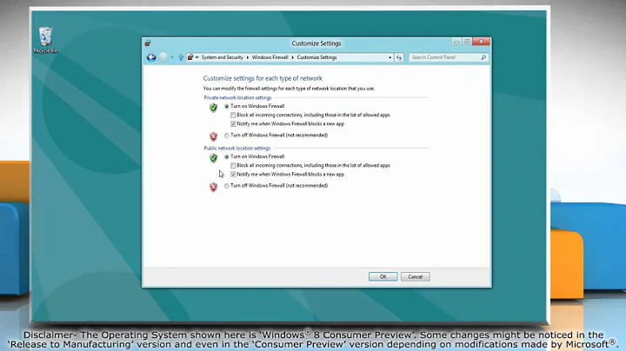Toggle Notify me checkbox under public network
626x351 pixels.
click(233, 175)
